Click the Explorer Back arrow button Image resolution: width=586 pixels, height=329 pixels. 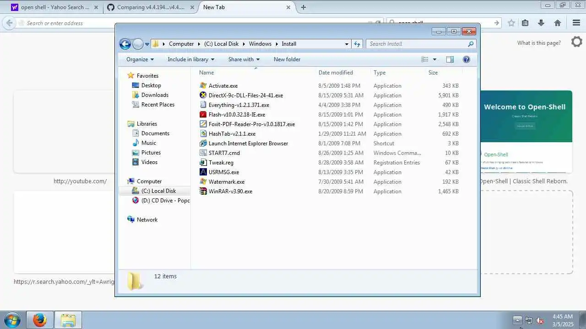tap(125, 44)
